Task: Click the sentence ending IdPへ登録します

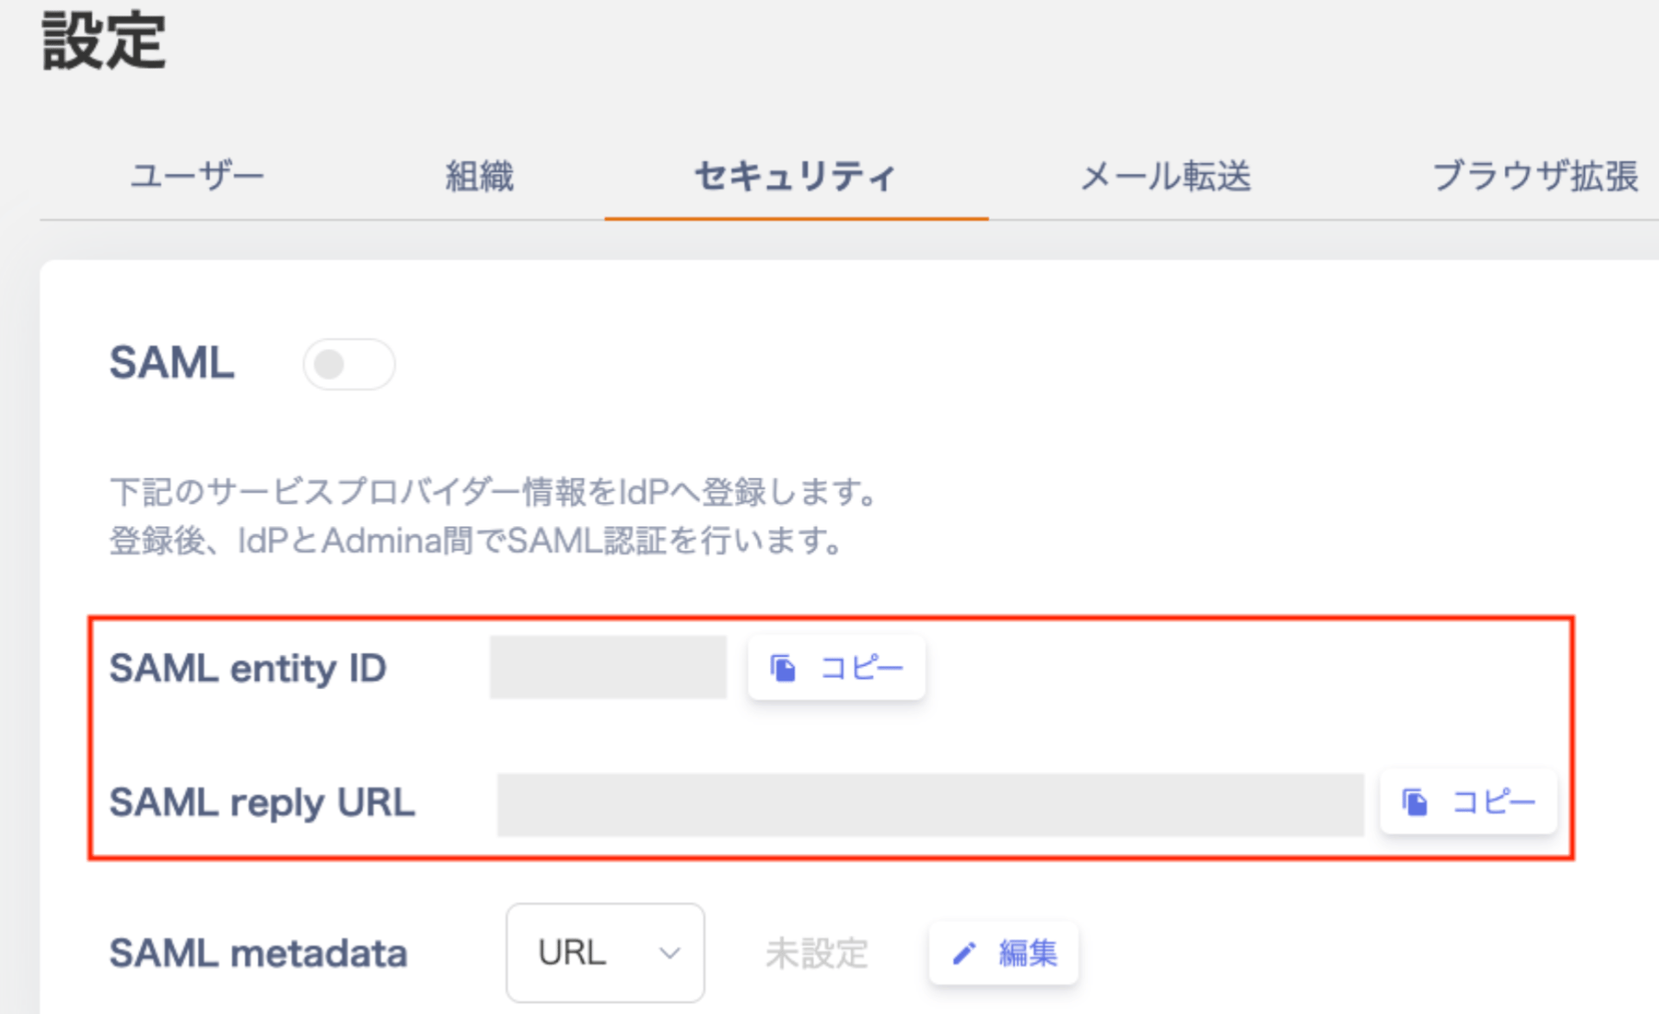Action: tap(493, 491)
